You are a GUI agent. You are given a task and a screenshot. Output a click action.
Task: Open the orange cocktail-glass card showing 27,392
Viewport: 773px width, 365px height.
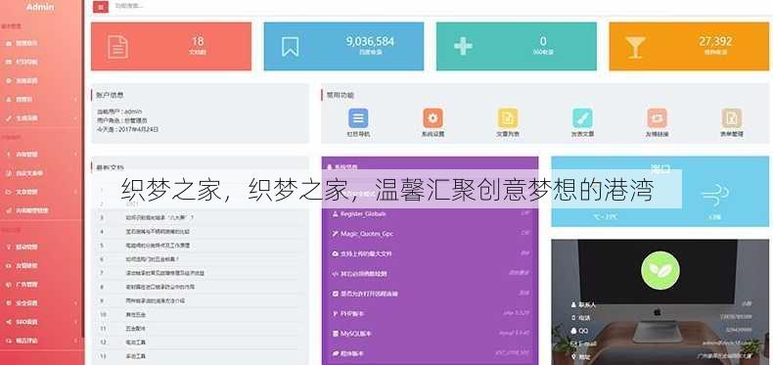point(689,46)
